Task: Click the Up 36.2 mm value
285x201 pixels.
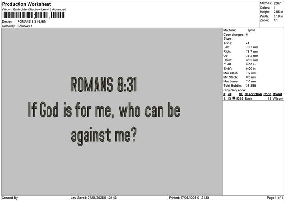Action: pos(252,56)
